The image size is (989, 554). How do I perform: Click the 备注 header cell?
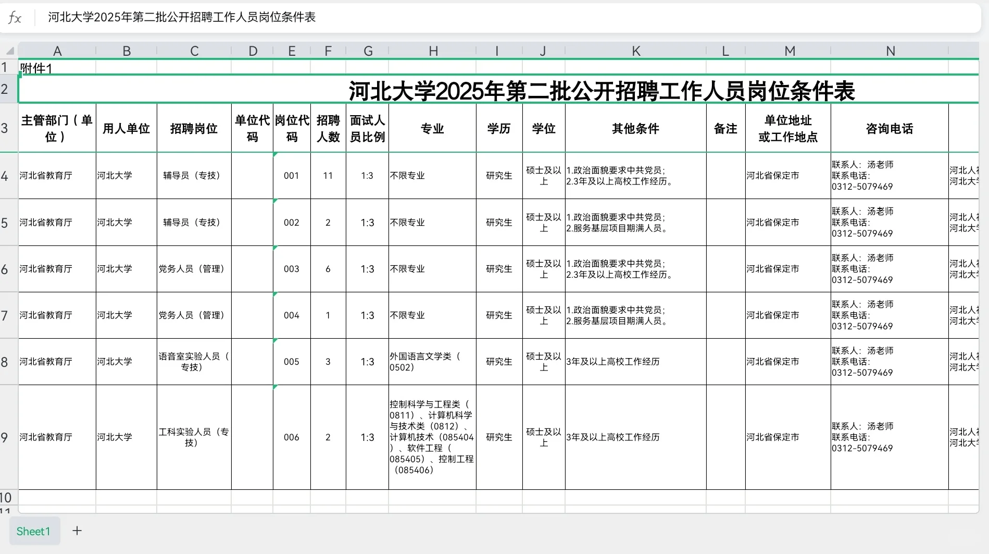pyautogui.click(x=726, y=128)
